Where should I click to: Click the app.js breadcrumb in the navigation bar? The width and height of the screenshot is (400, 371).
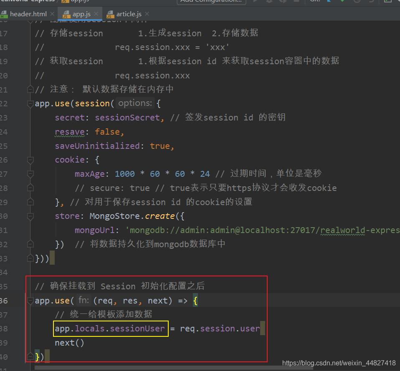coord(75,1)
